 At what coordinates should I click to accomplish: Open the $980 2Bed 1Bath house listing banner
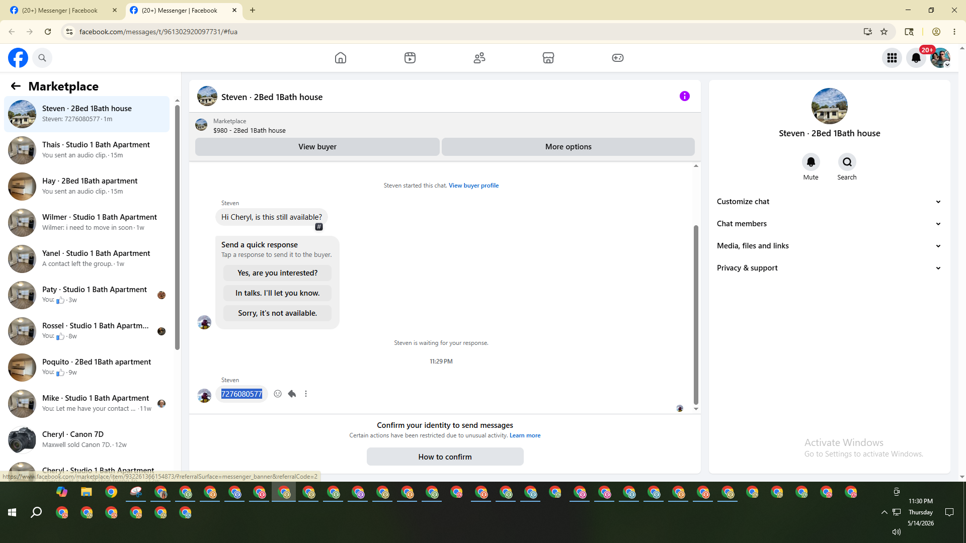445,125
